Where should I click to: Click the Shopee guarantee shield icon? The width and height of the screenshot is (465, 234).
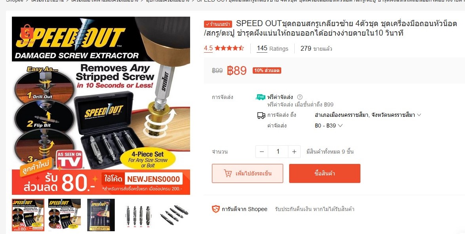(x=215, y=209)
